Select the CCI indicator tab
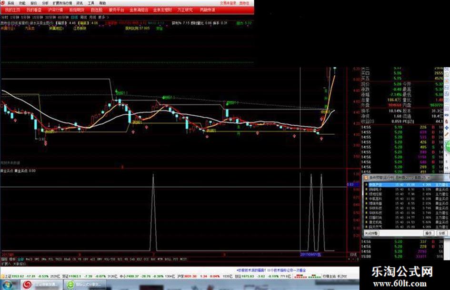Viewport: 450px width, 290px height. [146, 259]
